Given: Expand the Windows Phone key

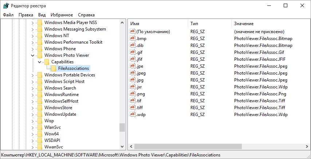Looking at the screenshot, I should coord(33,49).
